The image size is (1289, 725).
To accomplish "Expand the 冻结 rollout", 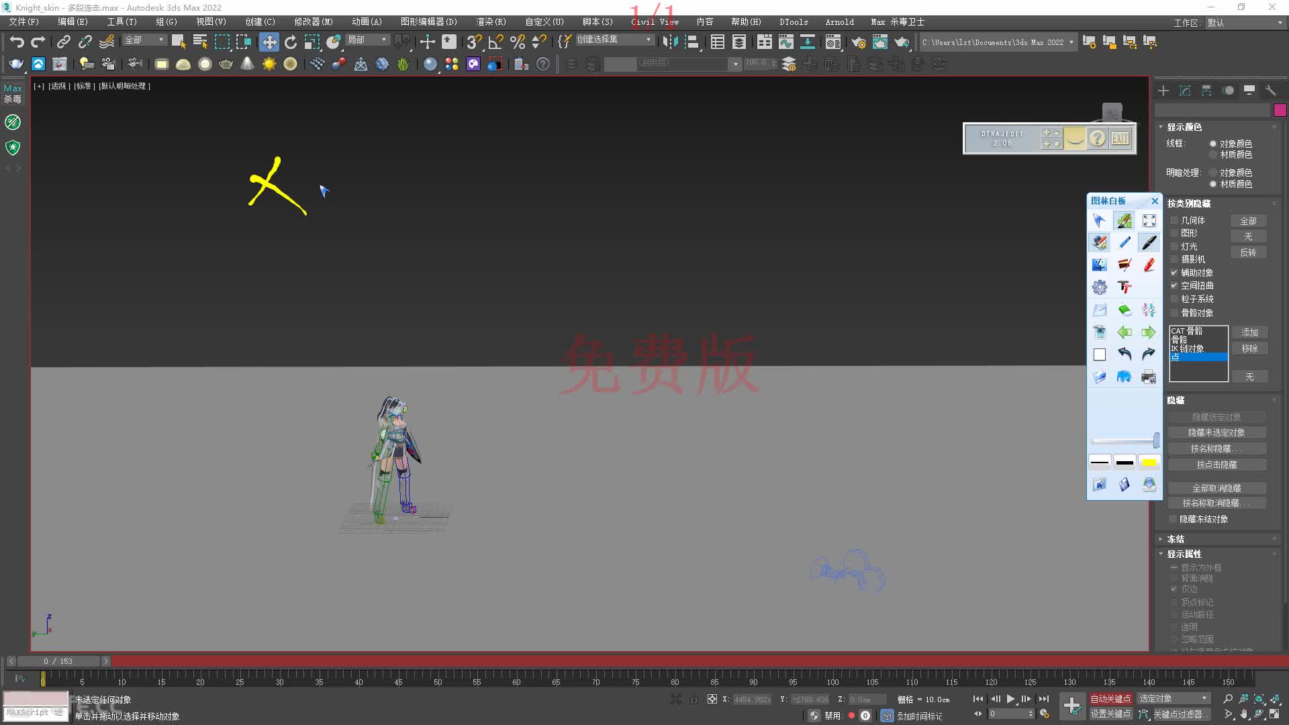I will (1175, 539).
